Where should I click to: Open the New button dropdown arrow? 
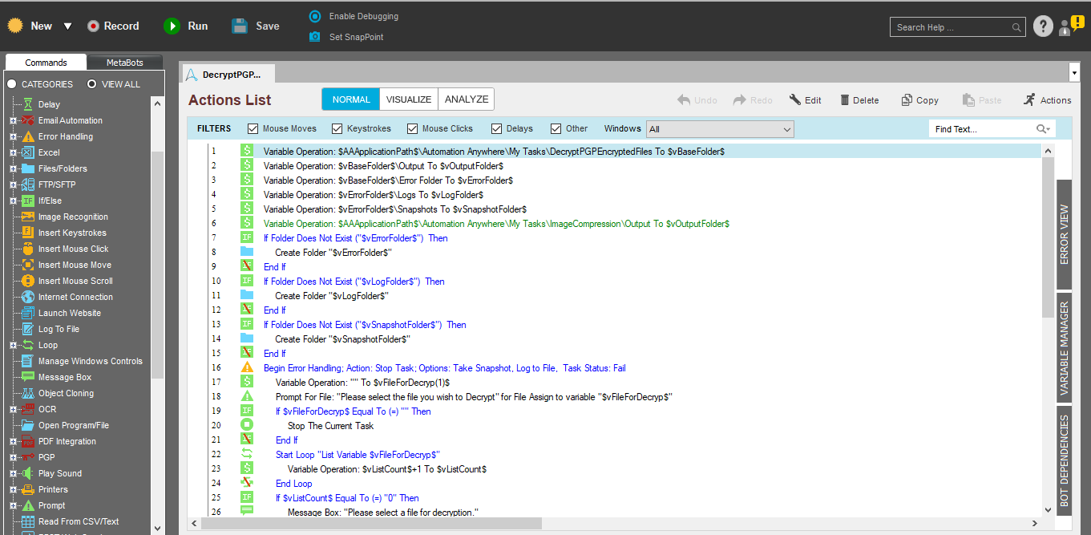67,26
